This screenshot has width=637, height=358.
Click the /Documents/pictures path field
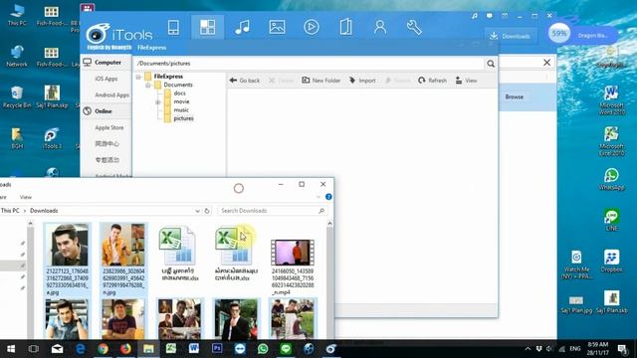(309, 64)
